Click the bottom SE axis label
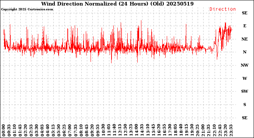 244,118
